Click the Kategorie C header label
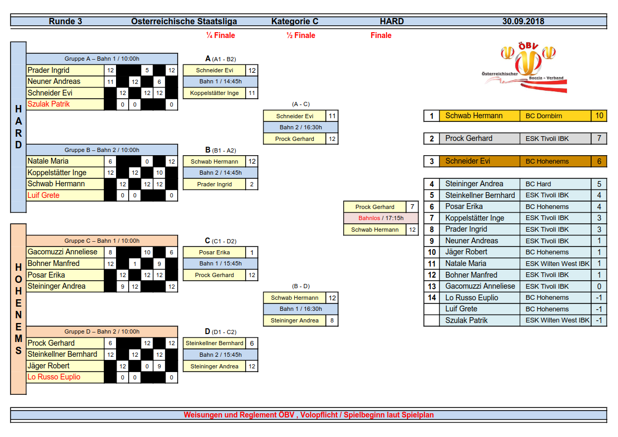 pos(295,22)
